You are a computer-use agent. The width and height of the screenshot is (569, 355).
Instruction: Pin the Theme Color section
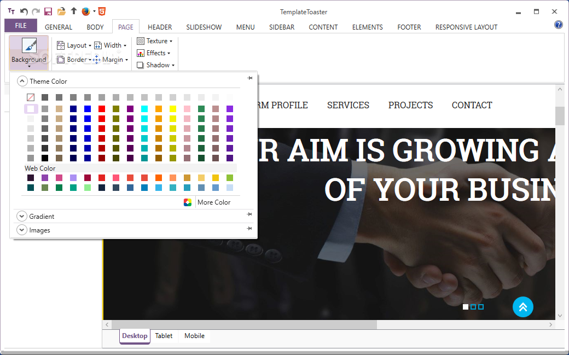(x=249, y=78)
